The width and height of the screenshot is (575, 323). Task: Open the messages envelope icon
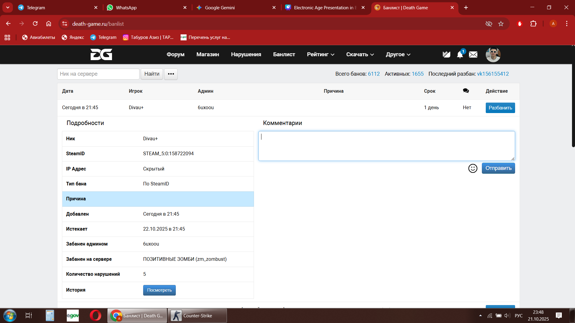[x=473, y=55]
